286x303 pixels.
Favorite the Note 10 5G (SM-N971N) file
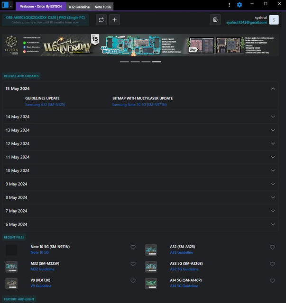133,247
